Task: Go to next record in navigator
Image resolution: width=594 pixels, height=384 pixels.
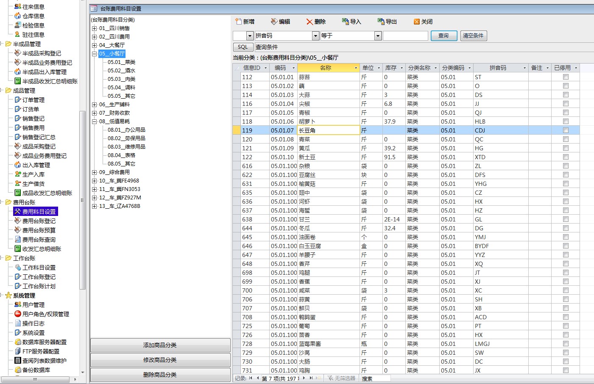Action: coord(304,378)
